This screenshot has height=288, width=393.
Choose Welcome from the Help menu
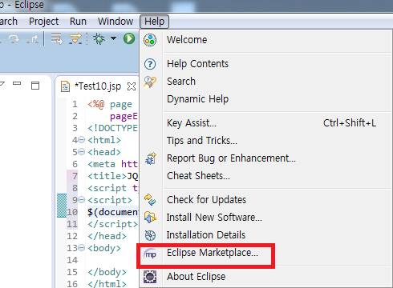(187, 40)
